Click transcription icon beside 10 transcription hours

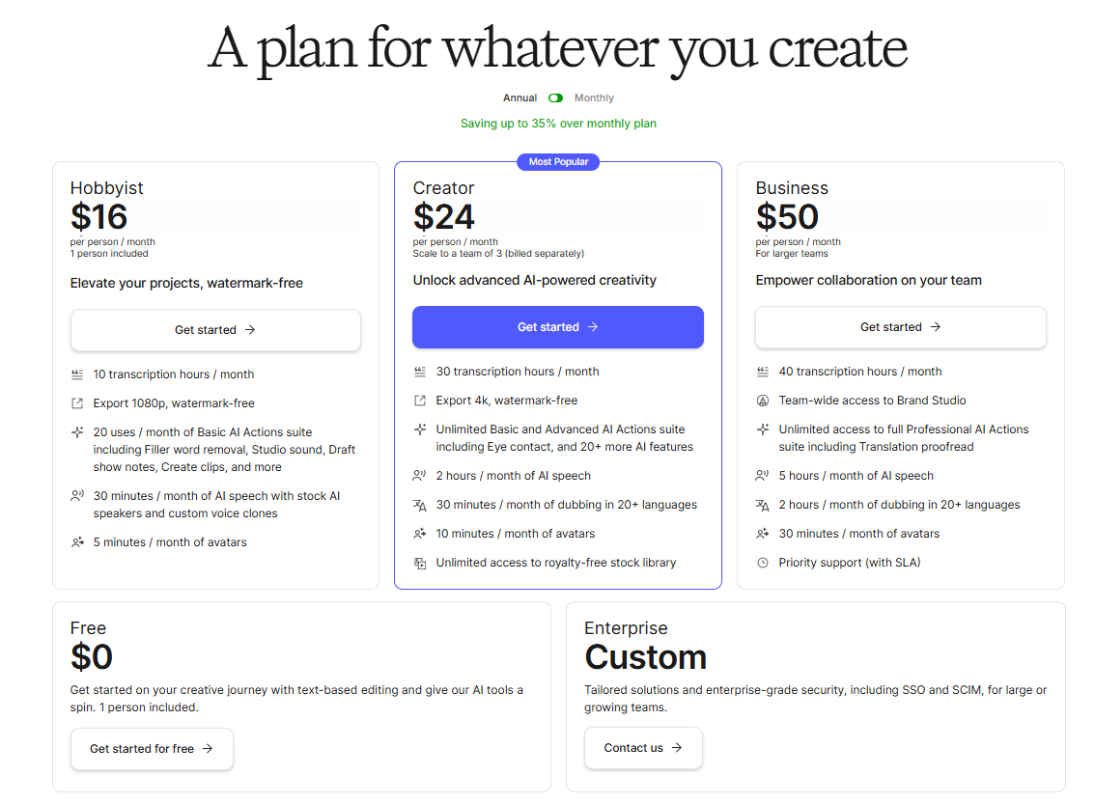point(77,374)
